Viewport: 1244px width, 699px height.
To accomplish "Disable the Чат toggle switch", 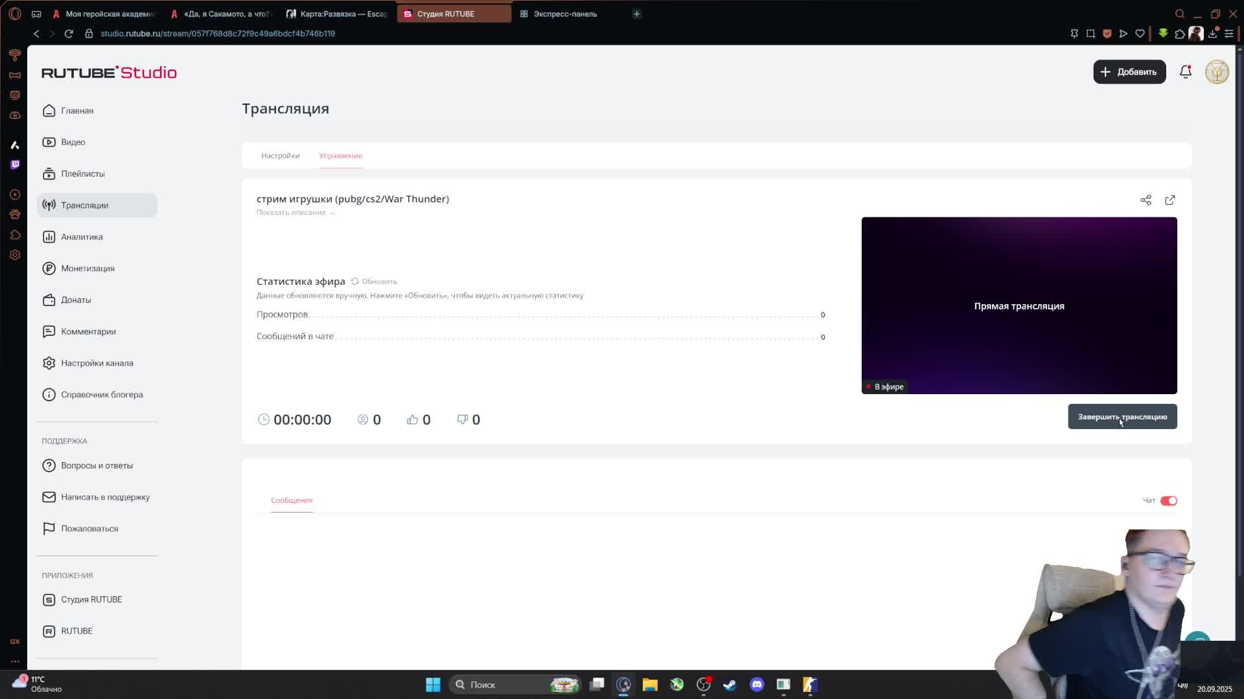I will (1168, 501).
